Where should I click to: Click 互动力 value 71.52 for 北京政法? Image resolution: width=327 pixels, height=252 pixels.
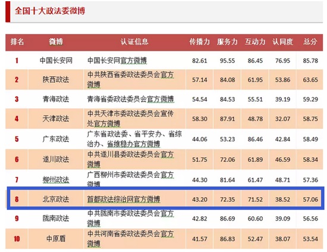[x=255, y=200]
